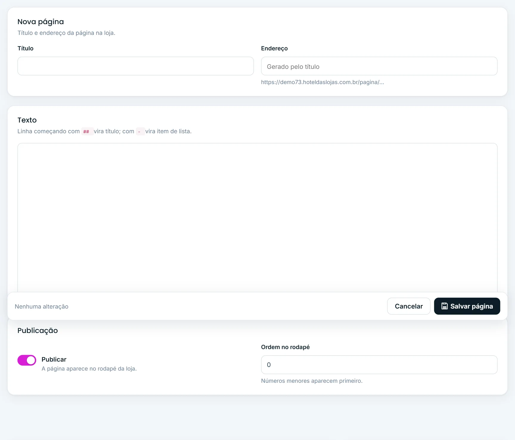Click the 'Ordem no rodapé' label

[285, 347]
